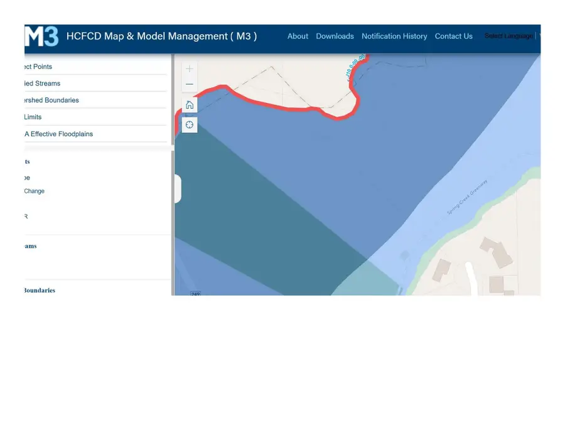Click the Contact Us link
This screenshot has height=437, width=565.
453,36
